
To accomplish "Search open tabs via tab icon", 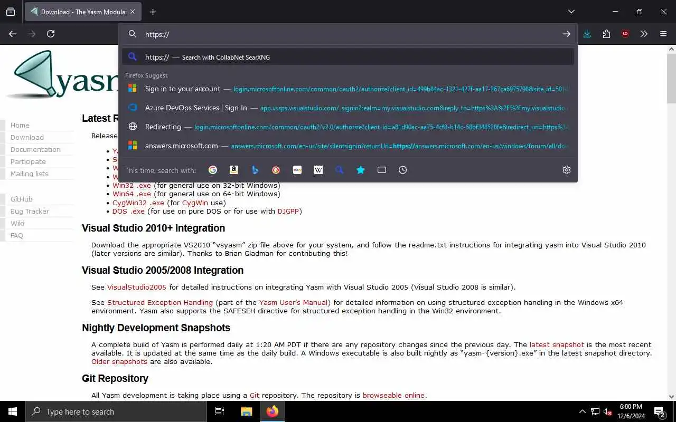I will pyautogui.click(x=382, y=170).
